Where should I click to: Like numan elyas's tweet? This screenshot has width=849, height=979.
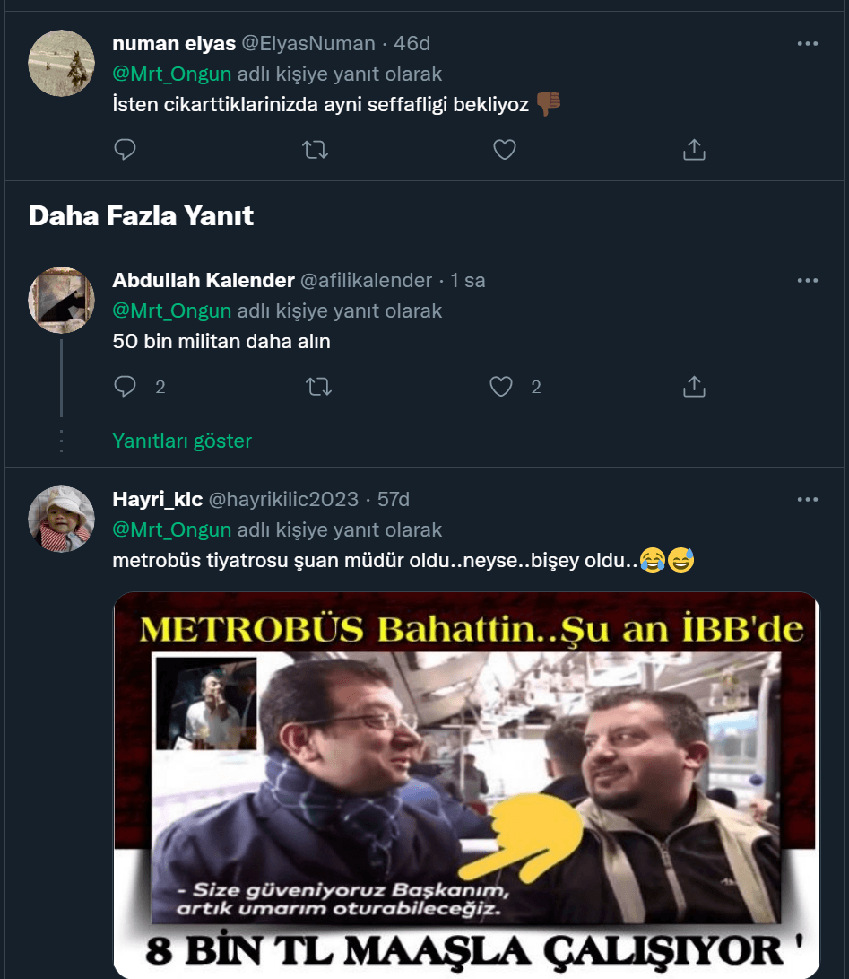(505, 149)
